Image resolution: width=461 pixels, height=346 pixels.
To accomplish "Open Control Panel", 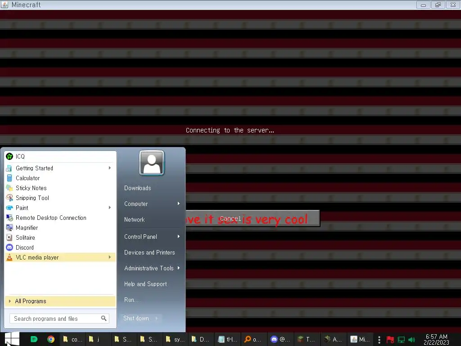I will [x=140, y=237].
